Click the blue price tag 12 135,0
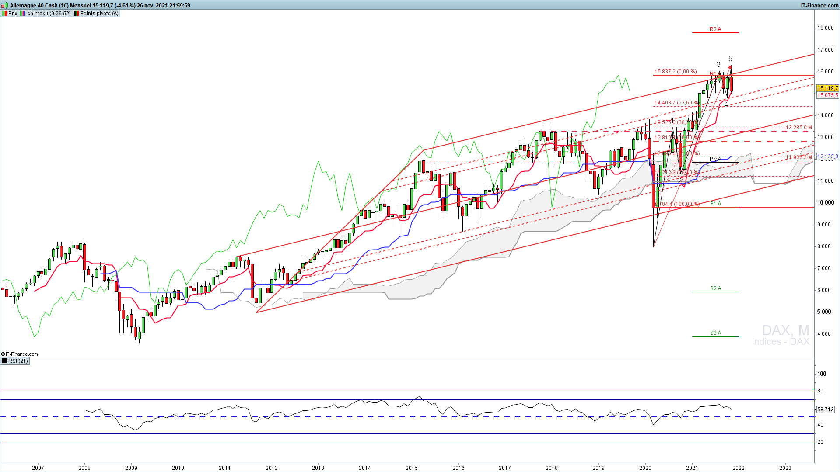Image resolution: width=840 pixels, height=472 pixels. pos(828,156)
